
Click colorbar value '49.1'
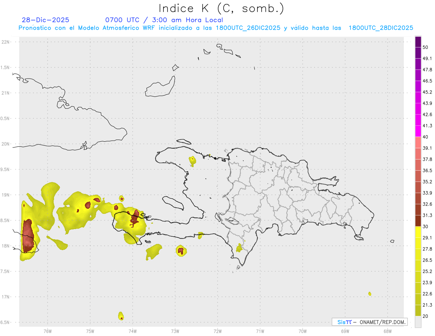[x=427, y=58]
